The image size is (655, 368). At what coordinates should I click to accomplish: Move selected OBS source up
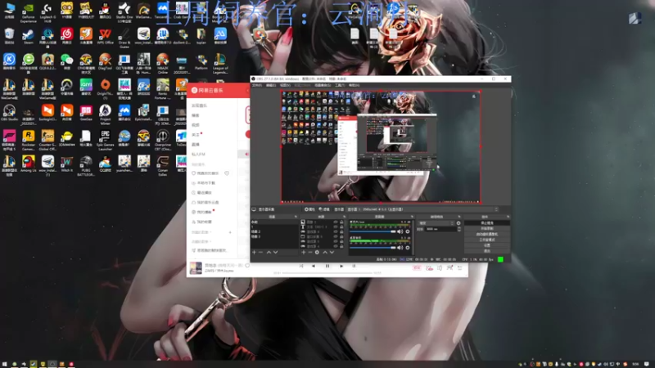tap(325, 253)
